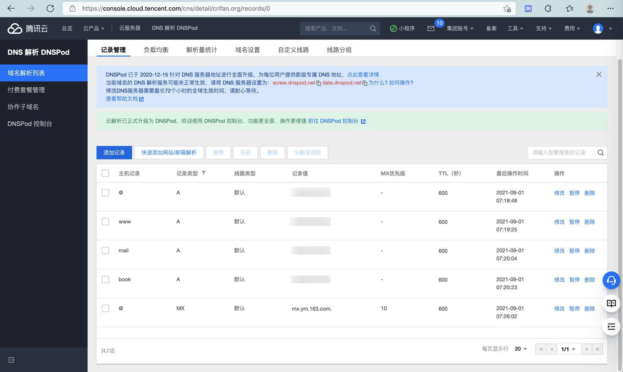Click the Tencent Cloud logo

pyautogui.click(x=28, y=28)
